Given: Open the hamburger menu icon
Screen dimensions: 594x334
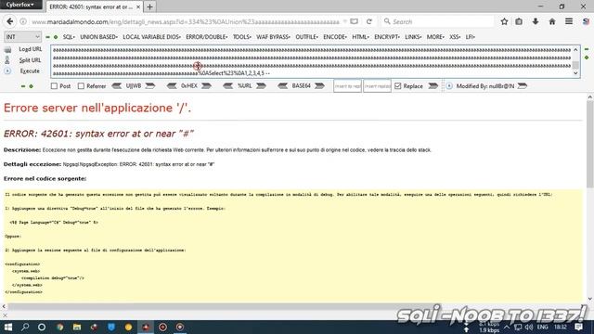Looking at the screenshot, I should [569, 21].
